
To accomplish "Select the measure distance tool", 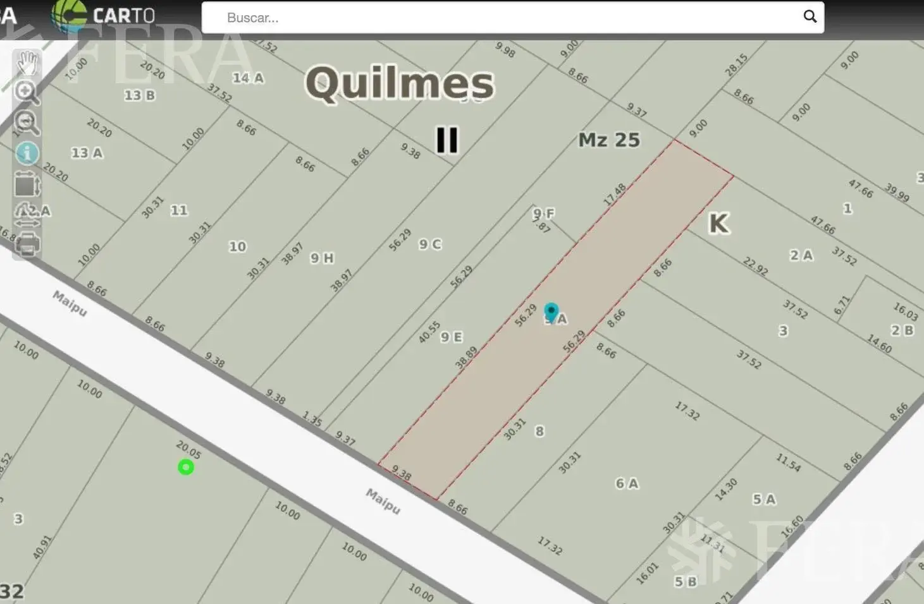I will pos(27,215).
